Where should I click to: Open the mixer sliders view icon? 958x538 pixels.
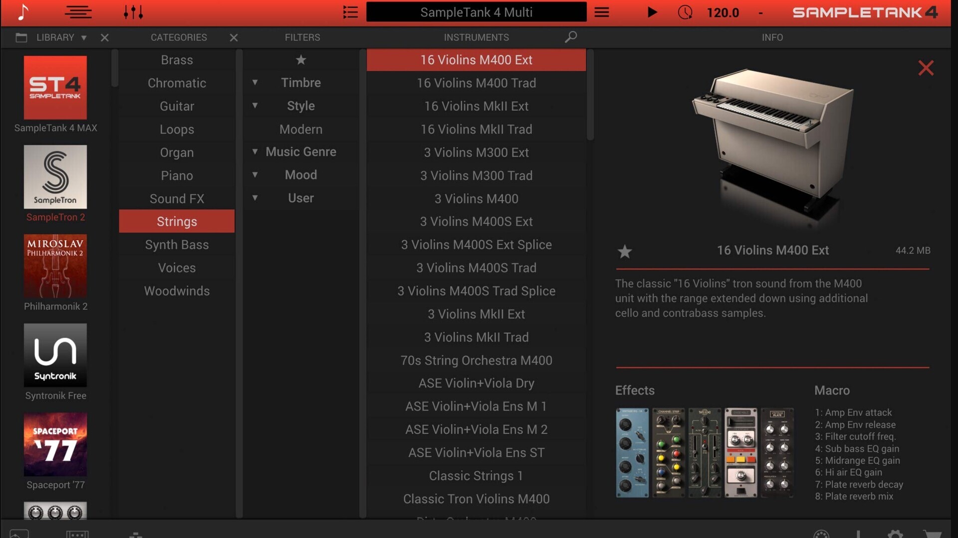pos(133,12)
